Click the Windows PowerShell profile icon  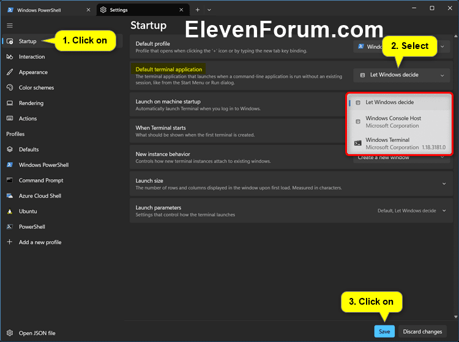[x=10, y=165]
